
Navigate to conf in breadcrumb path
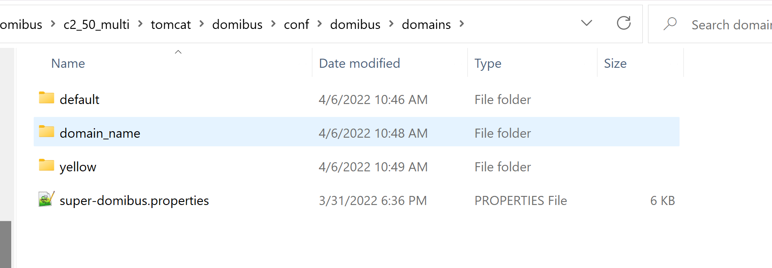pyautogui.click(x=296, y=25)
